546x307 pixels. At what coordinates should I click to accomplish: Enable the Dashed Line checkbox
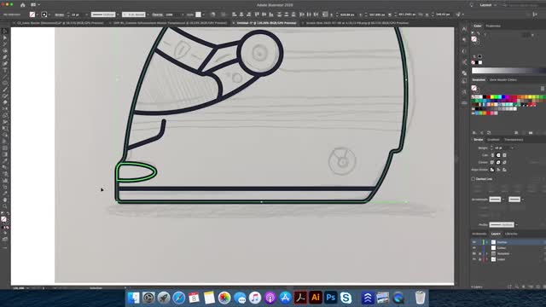(473, 179)
